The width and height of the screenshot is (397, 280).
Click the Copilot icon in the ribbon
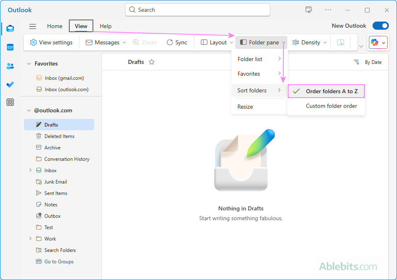click(x=375, y=42)
